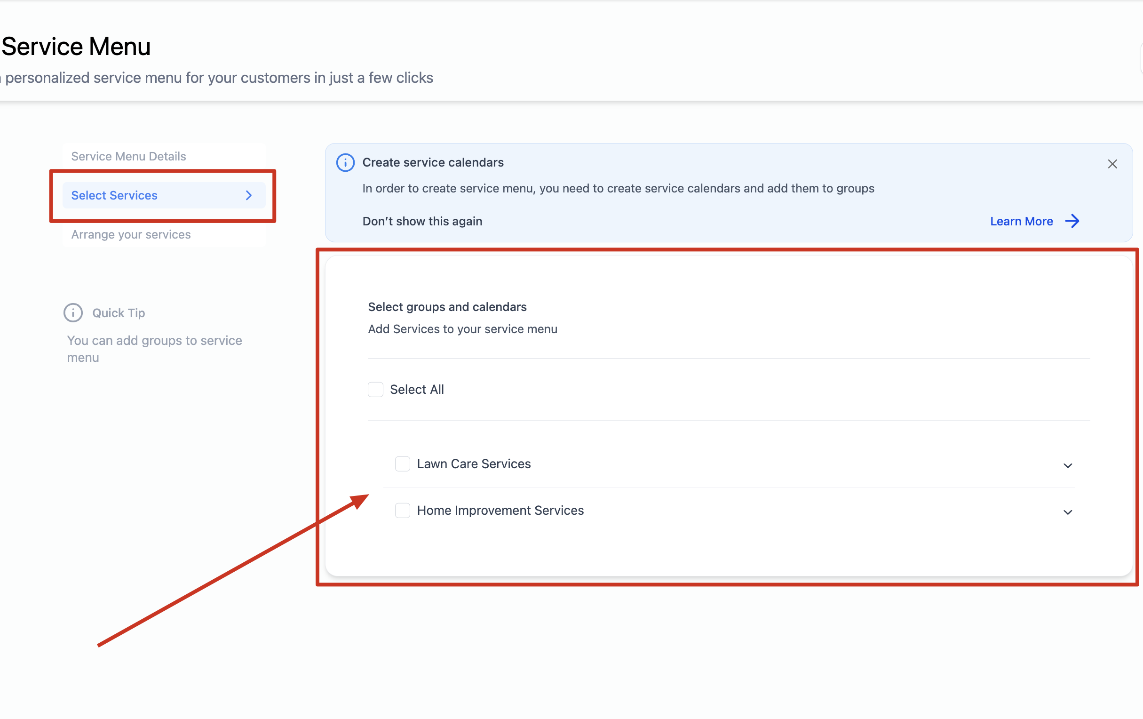The image size is (1143, 719).
Task: Enable the Home Improvement Services checkbox
Action: click(x=403, y=511)
